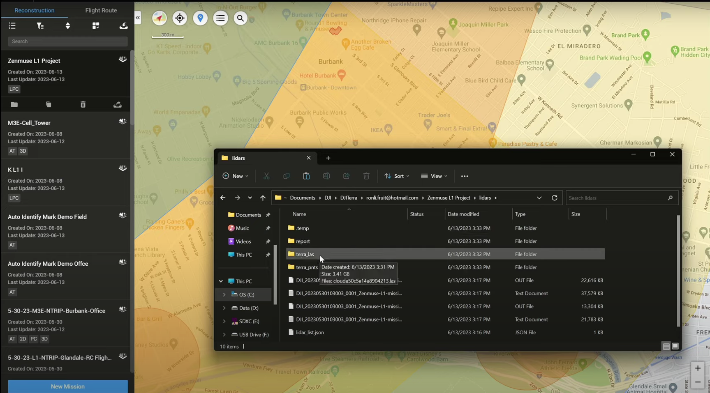This screenshot has height=393, width=710.
Task: Go up one folder level in File Explorer
Action: [x=263, y=198]
